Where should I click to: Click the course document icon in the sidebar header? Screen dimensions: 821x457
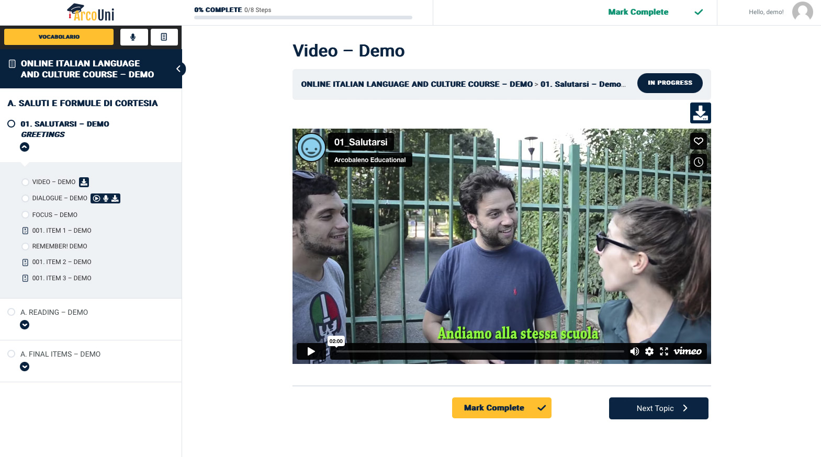pyautogui.click(x=12, y=64)
